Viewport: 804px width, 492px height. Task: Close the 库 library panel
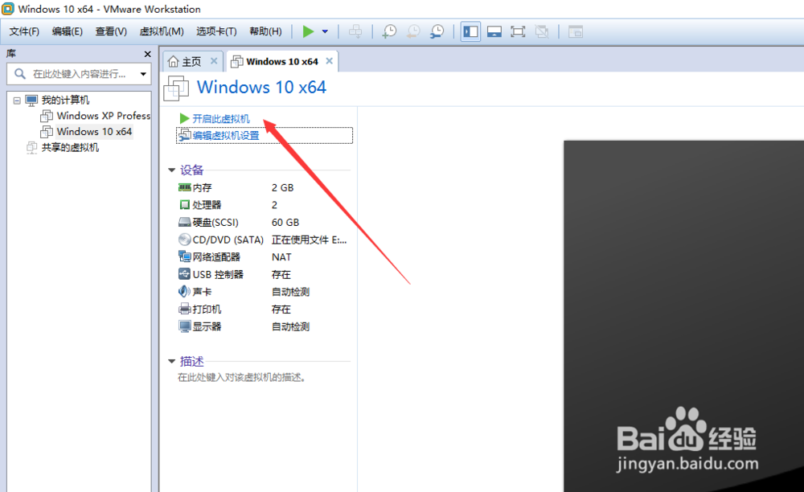[x=148, y=55]
